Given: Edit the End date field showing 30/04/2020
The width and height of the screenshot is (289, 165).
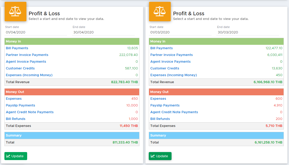Looking at the screenshot, I should click(x=103, y=32).
